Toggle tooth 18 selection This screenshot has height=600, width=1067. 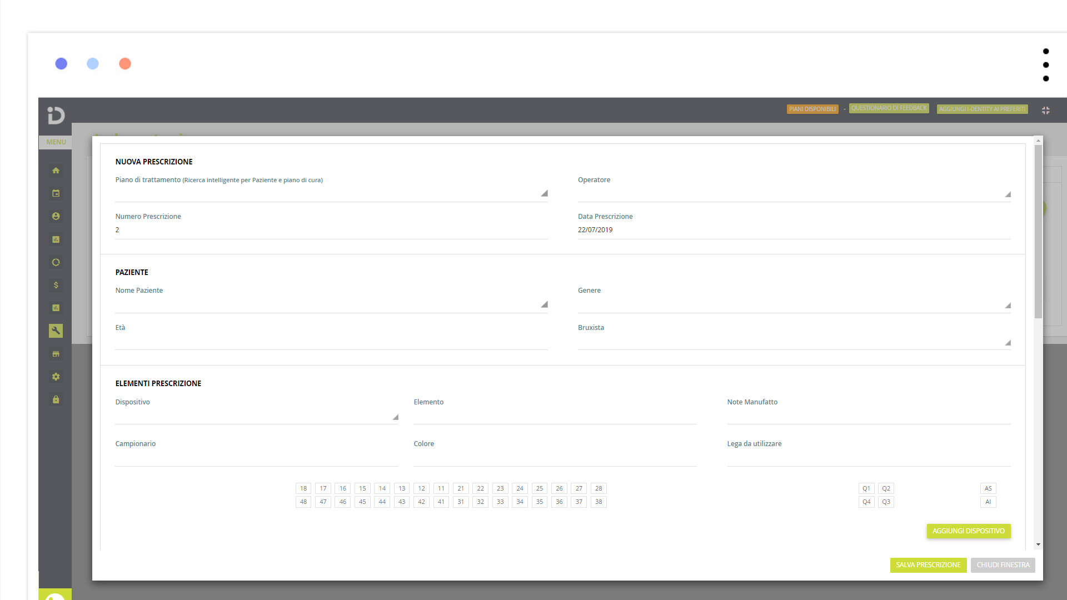(x=303, y=489)
